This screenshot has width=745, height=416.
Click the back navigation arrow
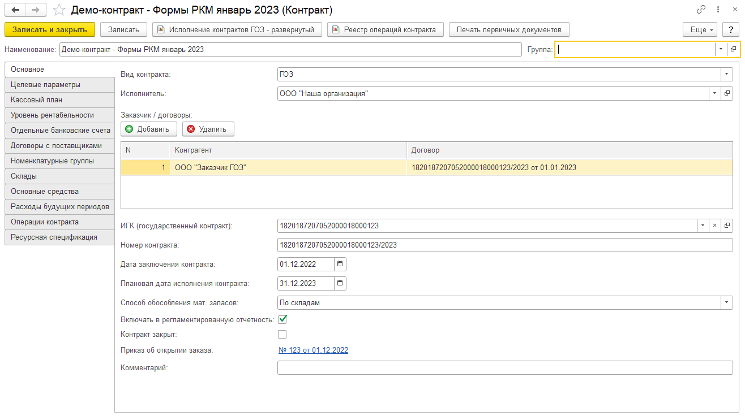[15, 10]
